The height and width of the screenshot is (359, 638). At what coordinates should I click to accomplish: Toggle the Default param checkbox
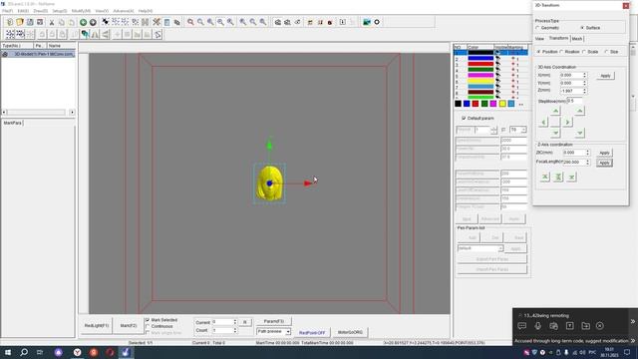coord(464,118)
